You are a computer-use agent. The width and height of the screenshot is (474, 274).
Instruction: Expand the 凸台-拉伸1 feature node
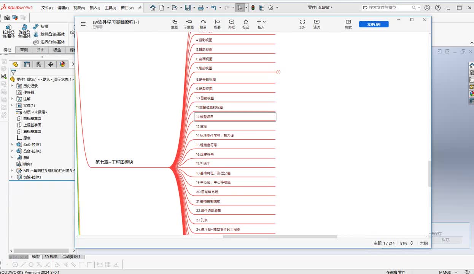(12, 145)
